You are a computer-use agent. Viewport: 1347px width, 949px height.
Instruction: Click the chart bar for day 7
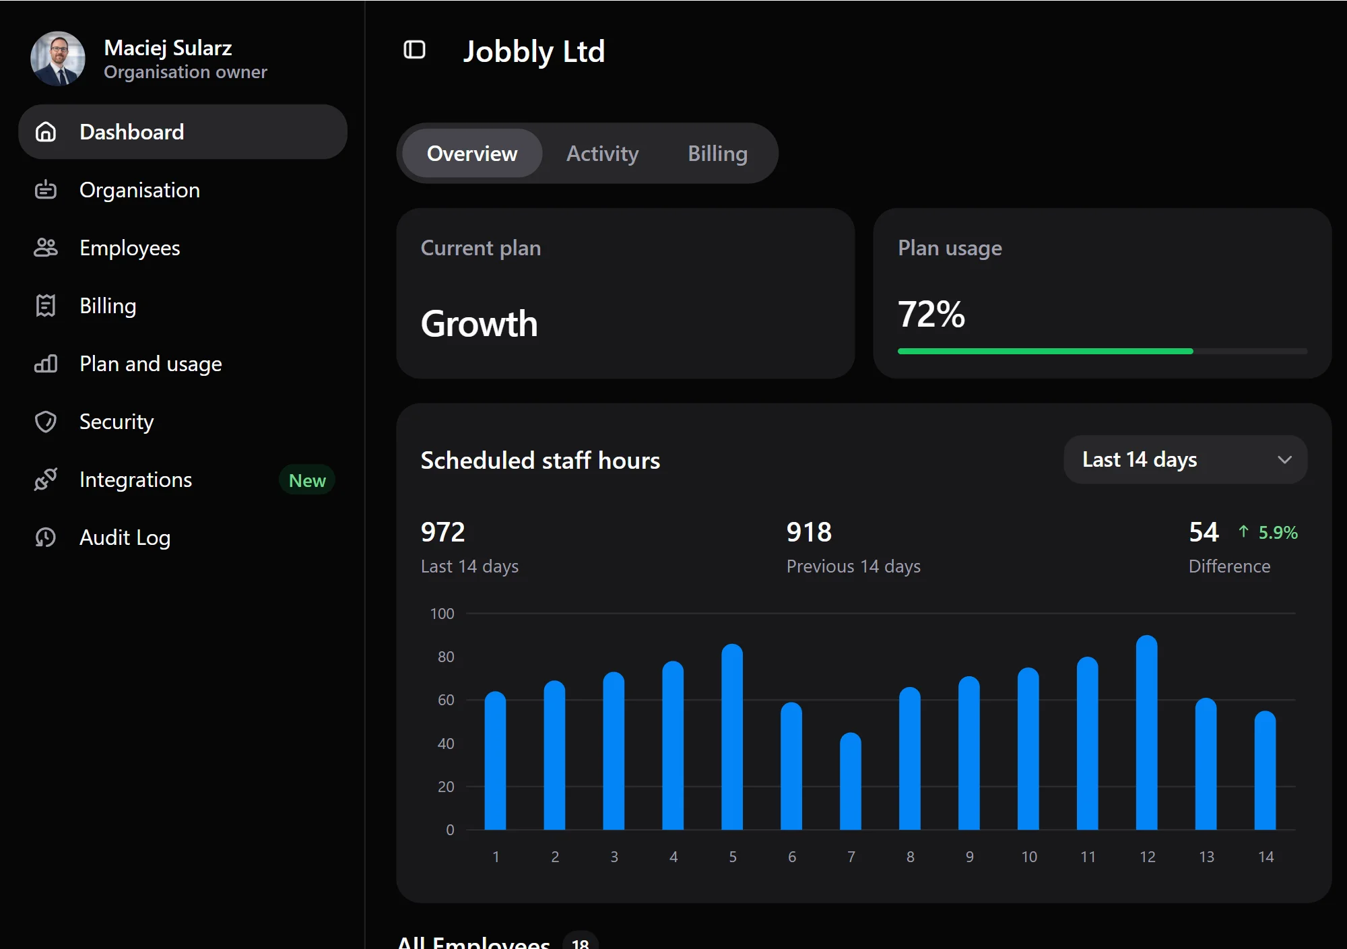tap(851, 781)
